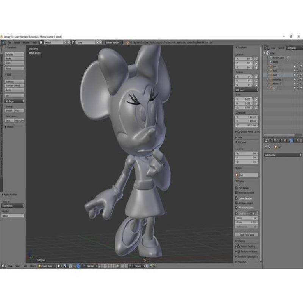This screenshot has height=303, width=303.
Task: Add a new scene with plus icon
Action: click(97, 42)
